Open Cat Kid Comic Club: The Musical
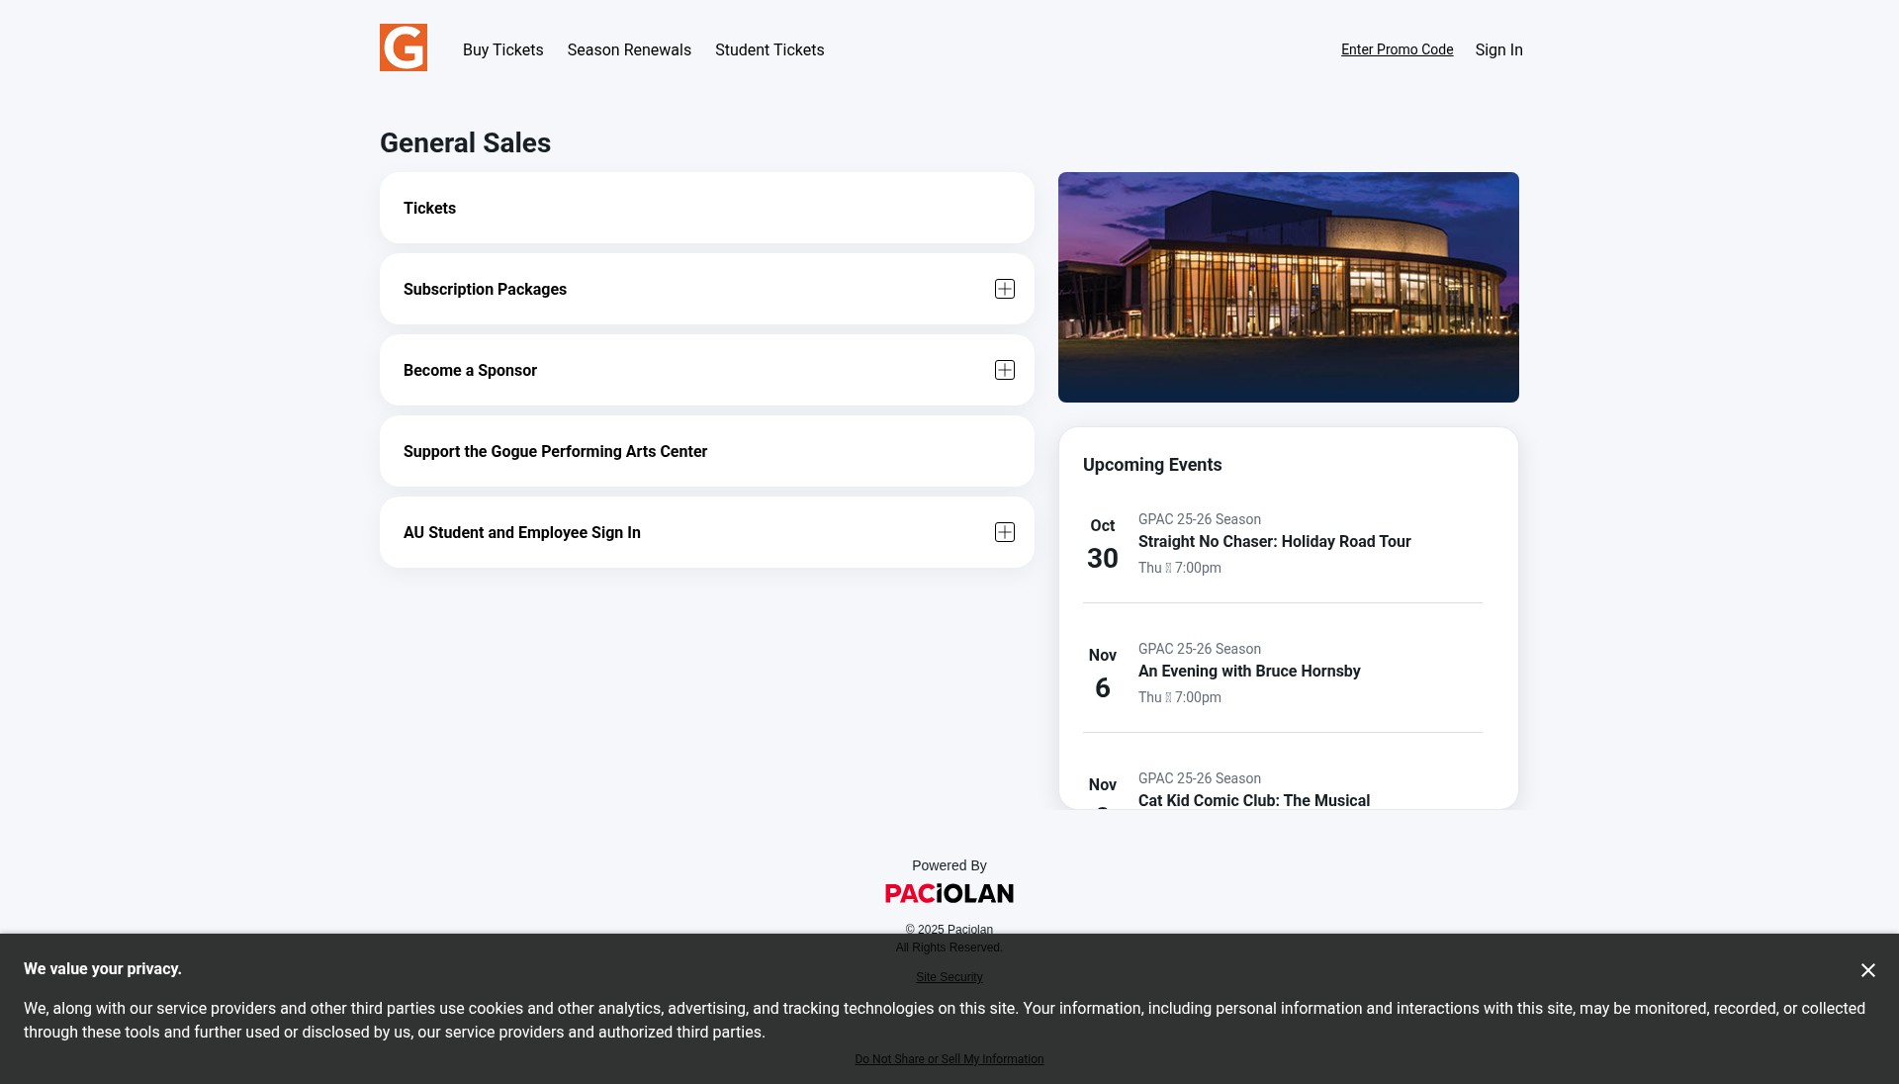Screen dimensions: 1899x1084 coord(1254,800)
